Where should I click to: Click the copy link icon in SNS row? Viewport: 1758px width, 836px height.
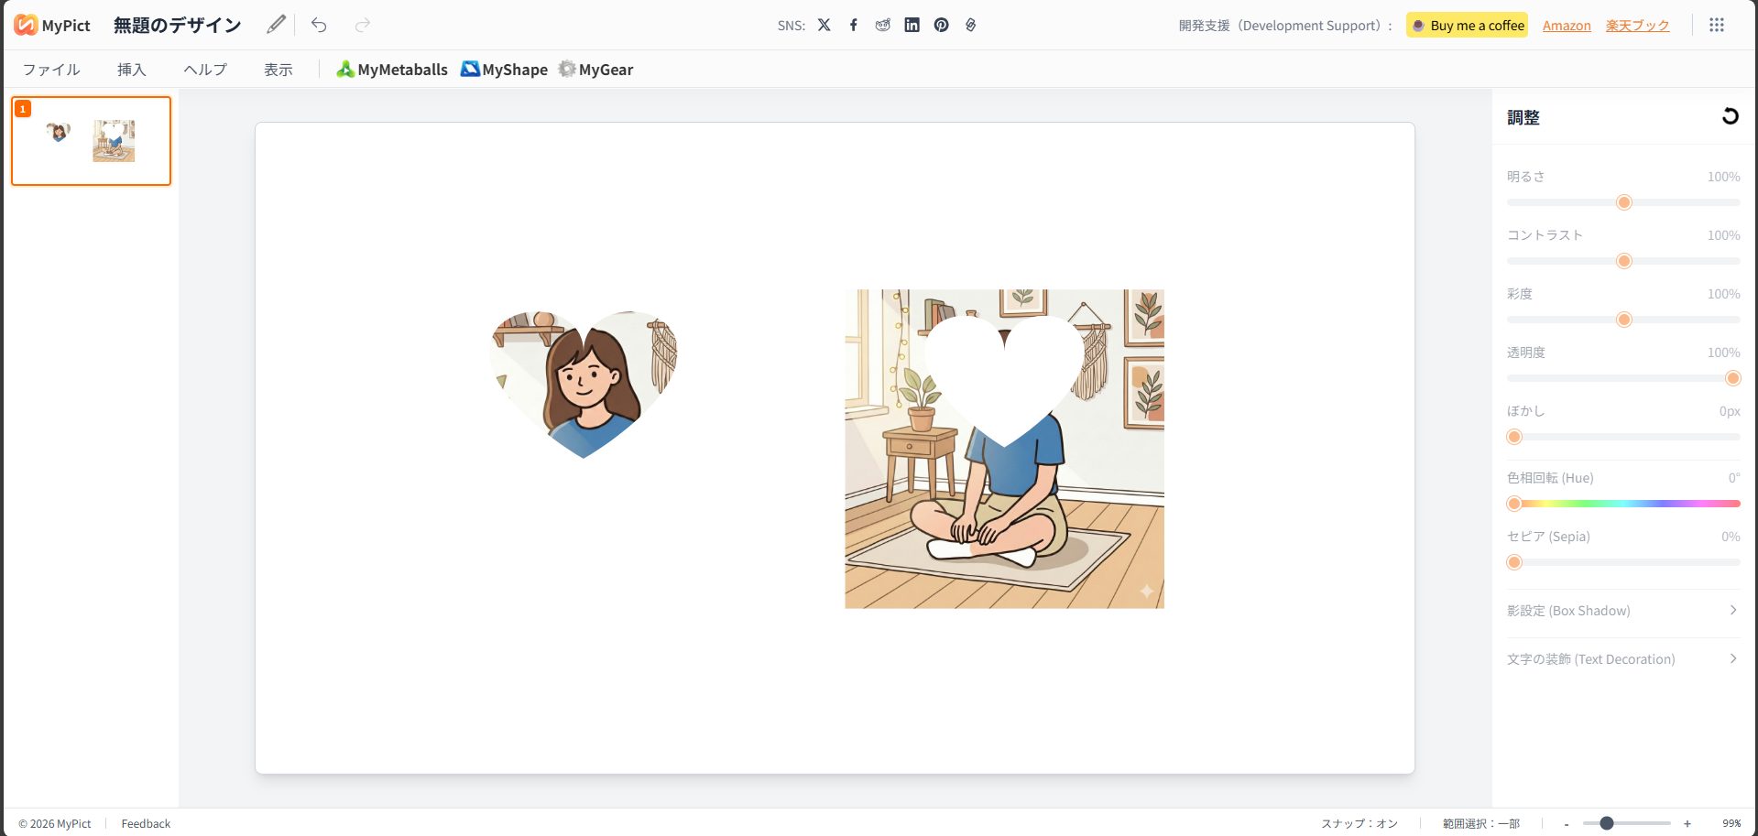pos(970,25)
